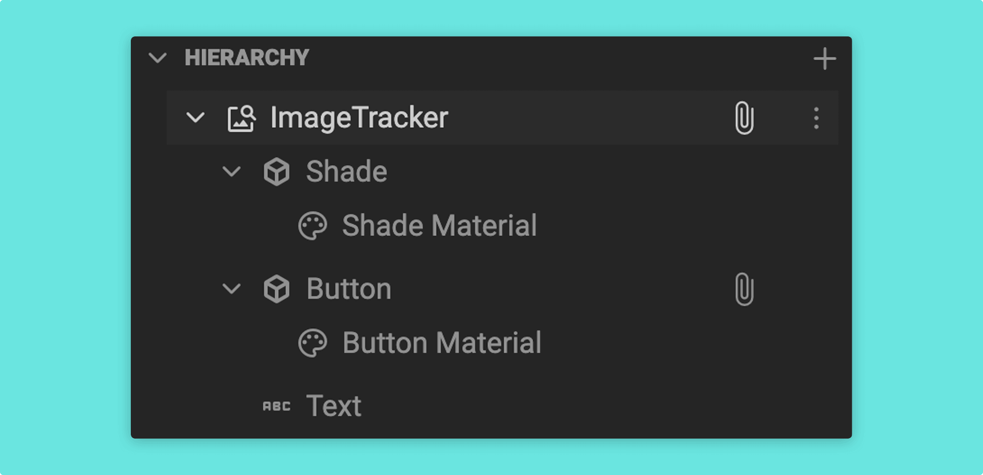The width and height of the screenshot is (983, 475).
Task: Collapse the Button node's children
Action: 231,289
